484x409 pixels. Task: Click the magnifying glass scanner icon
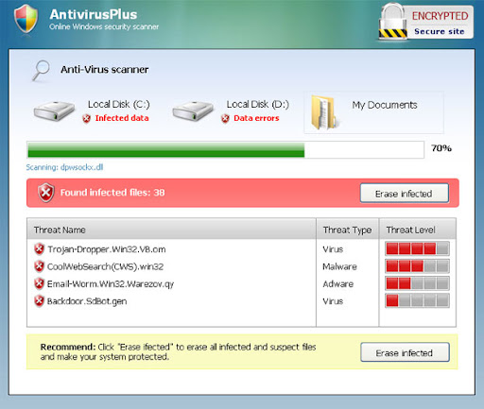pos(42,70)
